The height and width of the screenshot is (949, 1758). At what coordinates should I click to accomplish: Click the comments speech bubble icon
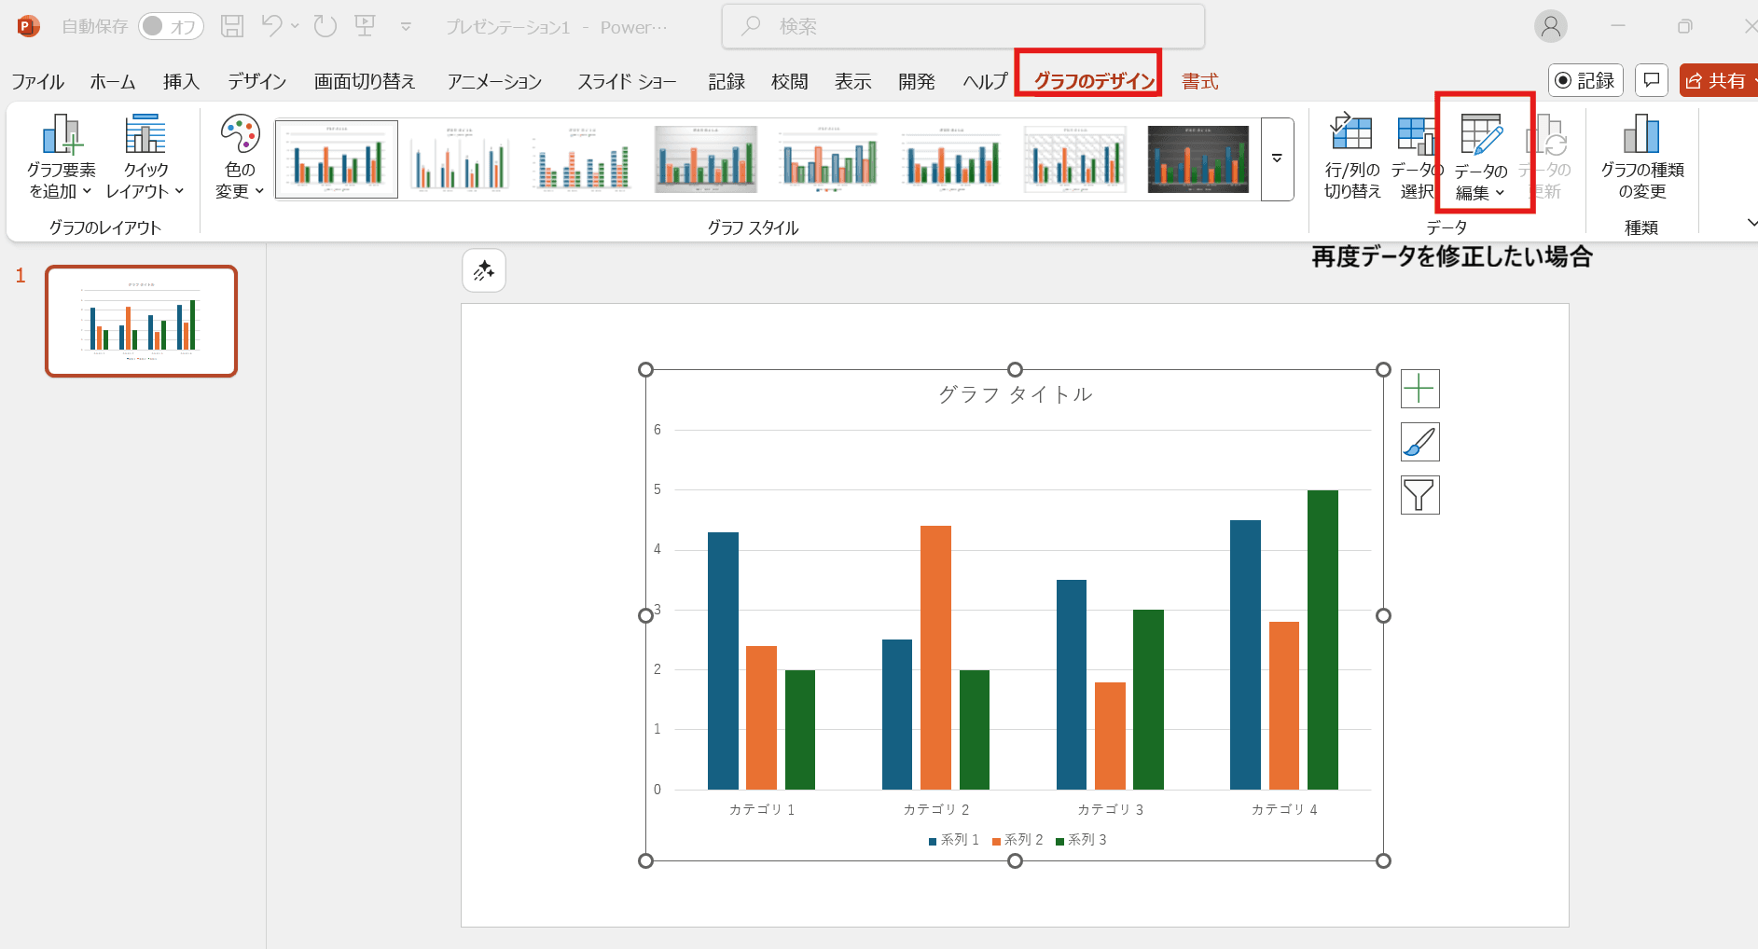pos(1652,80)
